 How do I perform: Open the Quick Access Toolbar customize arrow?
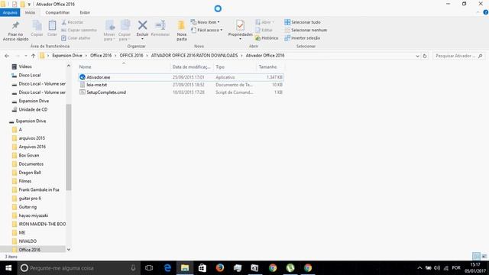click(29, 5)
